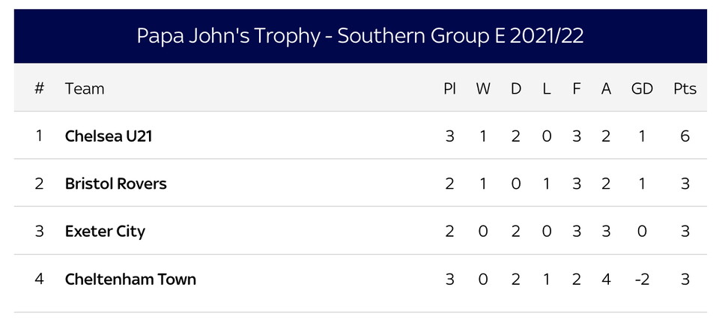Click the # position column header
Screen dimensions: 719x323
point(40,88)
